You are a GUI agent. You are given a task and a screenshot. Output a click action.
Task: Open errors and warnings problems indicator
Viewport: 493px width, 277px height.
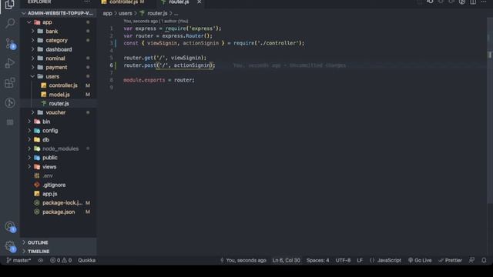point(61,260)
